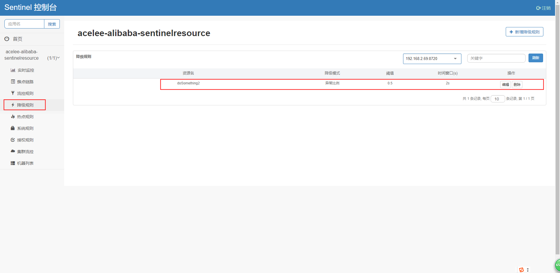The height and width of the screenshot is (273, 560).
Task: Go to 首页 link in sidebar
Action: (17, 39)
